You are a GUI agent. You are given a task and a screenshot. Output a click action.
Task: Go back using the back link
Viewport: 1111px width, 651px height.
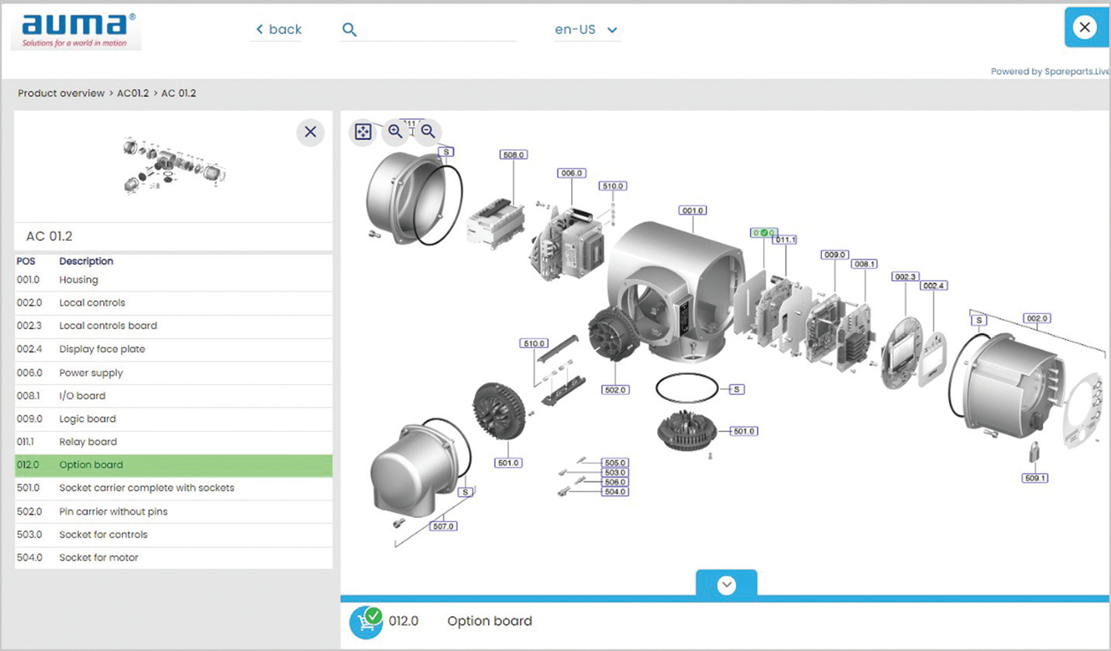[279, 29]
